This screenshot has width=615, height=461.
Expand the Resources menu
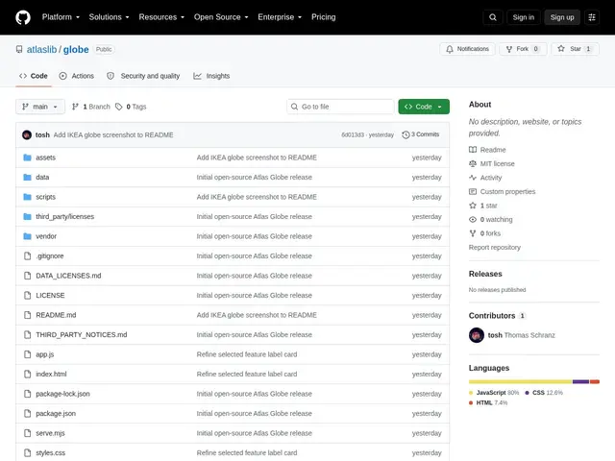(x=161, y=17)
